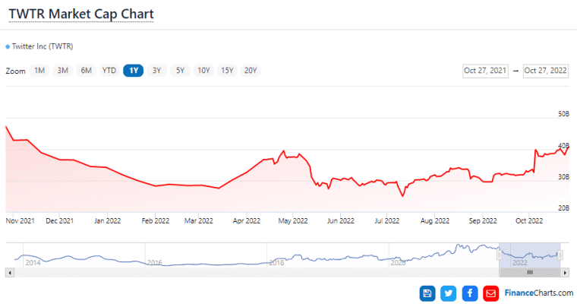Viewport: 577px width, 304px height.
Task: Switch zoom to YTD
Action: (109, 71)
